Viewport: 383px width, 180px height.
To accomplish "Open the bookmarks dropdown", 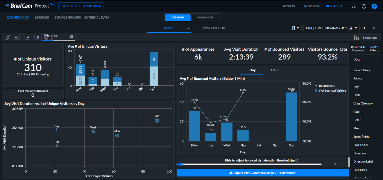I will click(x=295, y=28).
